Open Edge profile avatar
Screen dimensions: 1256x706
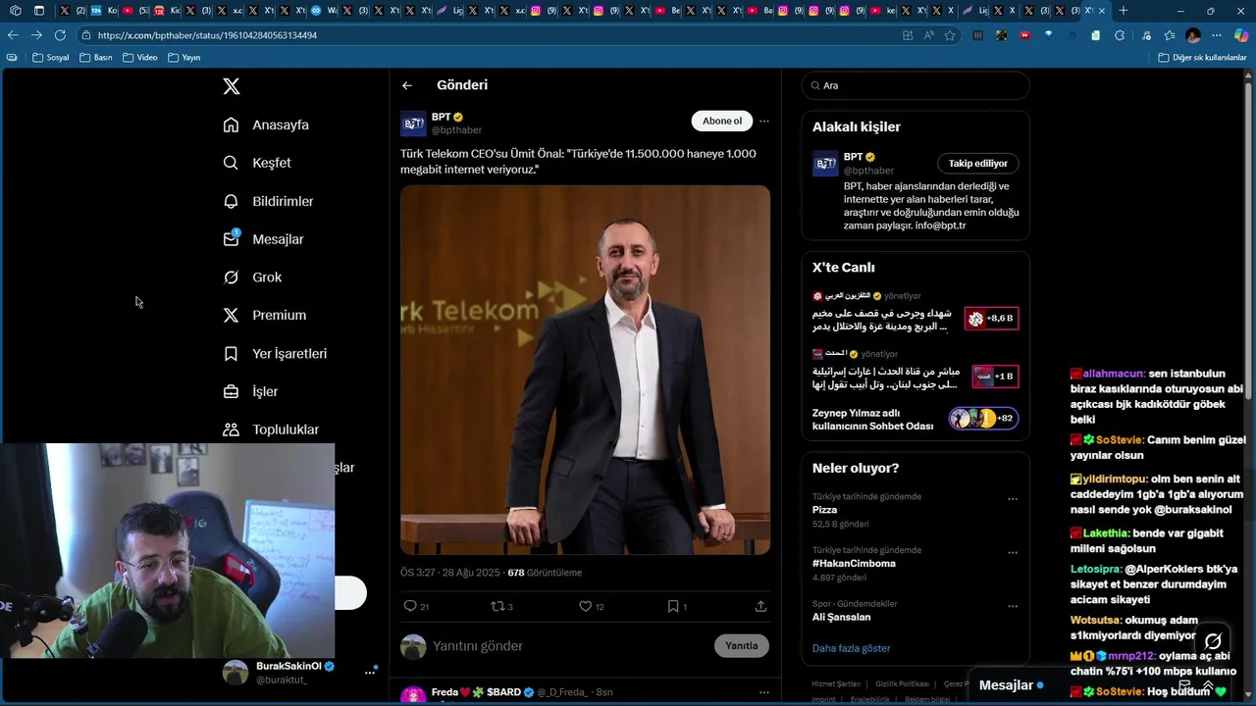(1193, 35)
